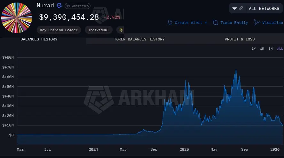
Task: Click the 2024 x-axis label
Action: (x=93, y=149)
